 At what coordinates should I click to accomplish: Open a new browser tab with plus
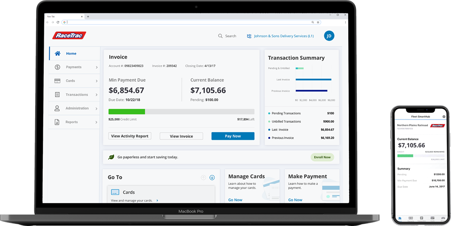pos(88,17)
